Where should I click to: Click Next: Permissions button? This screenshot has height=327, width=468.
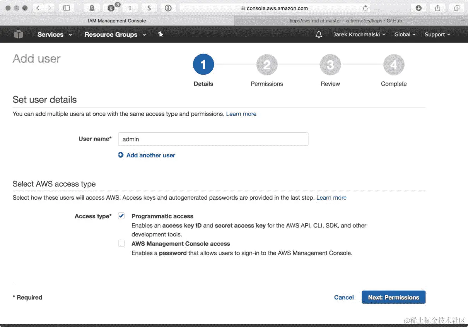[x=394, y=297]
